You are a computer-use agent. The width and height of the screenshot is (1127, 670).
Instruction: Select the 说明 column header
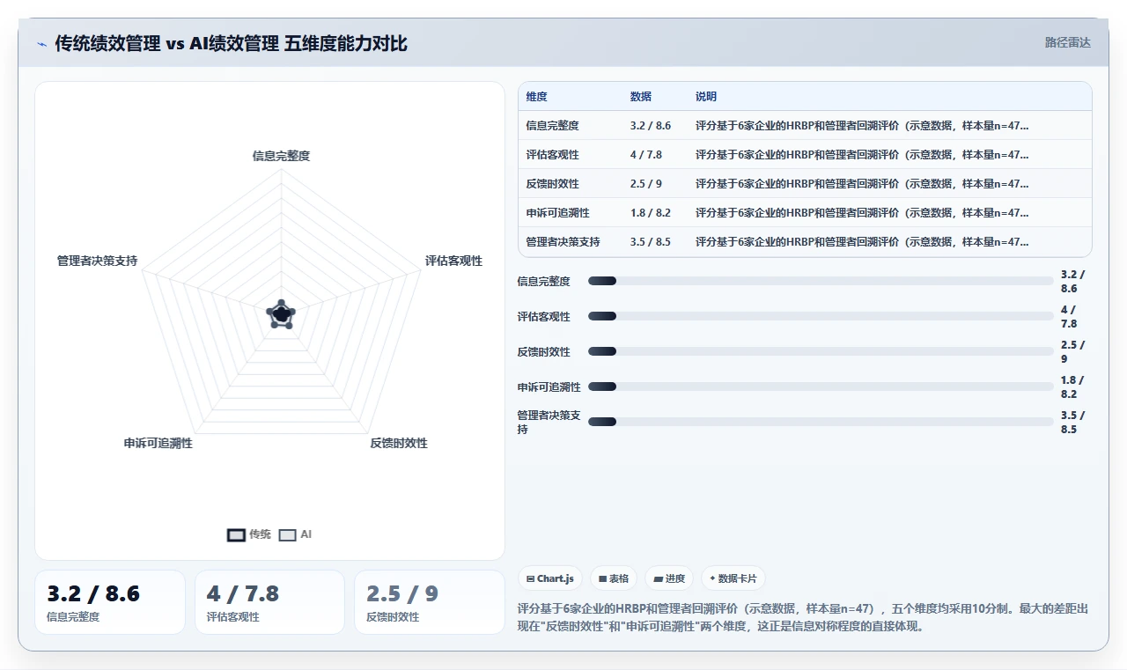click(706, 97)
